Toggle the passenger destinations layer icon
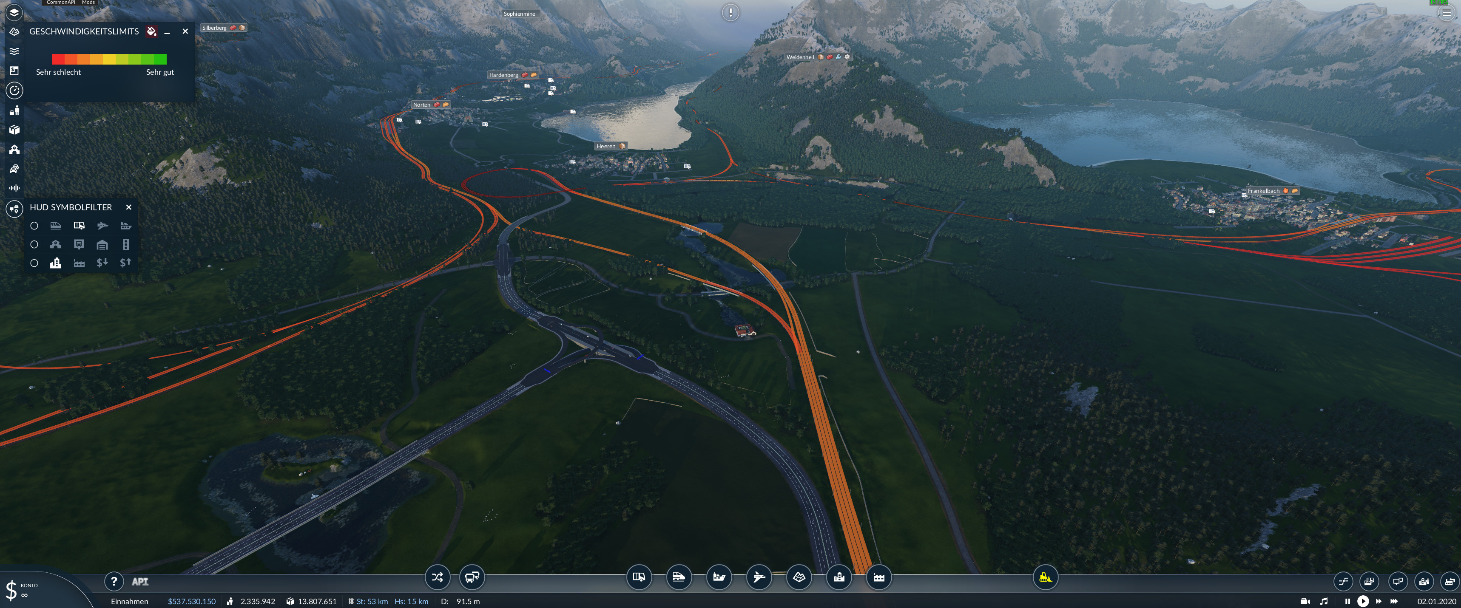The width and height of the screenshot is (1461, 608). click(x=14, y=110)
